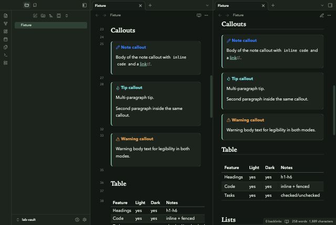Toggle the right sidebar
This screenshot has height=225, width=336.
330,5
